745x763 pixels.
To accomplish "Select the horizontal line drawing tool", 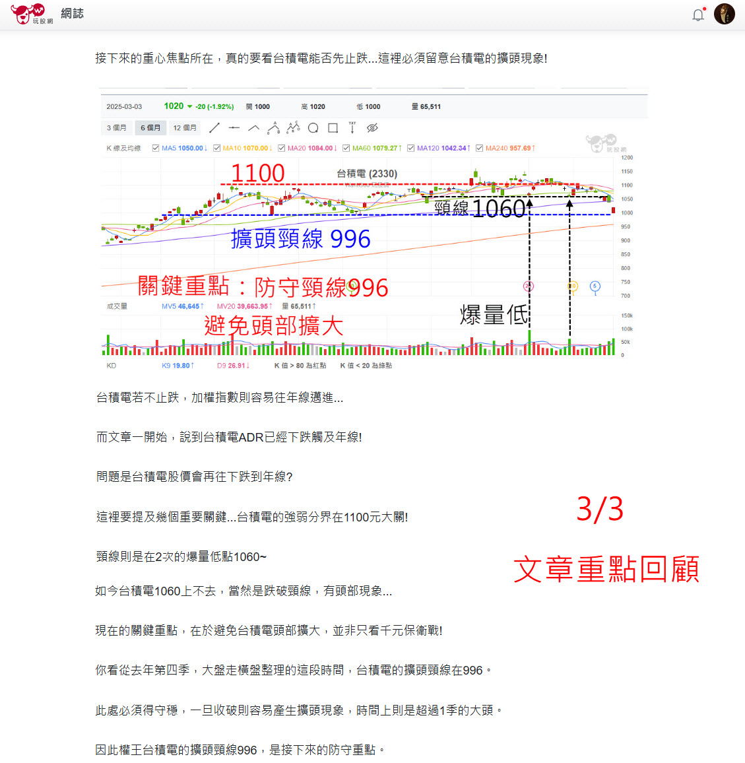I will (234, 127).
